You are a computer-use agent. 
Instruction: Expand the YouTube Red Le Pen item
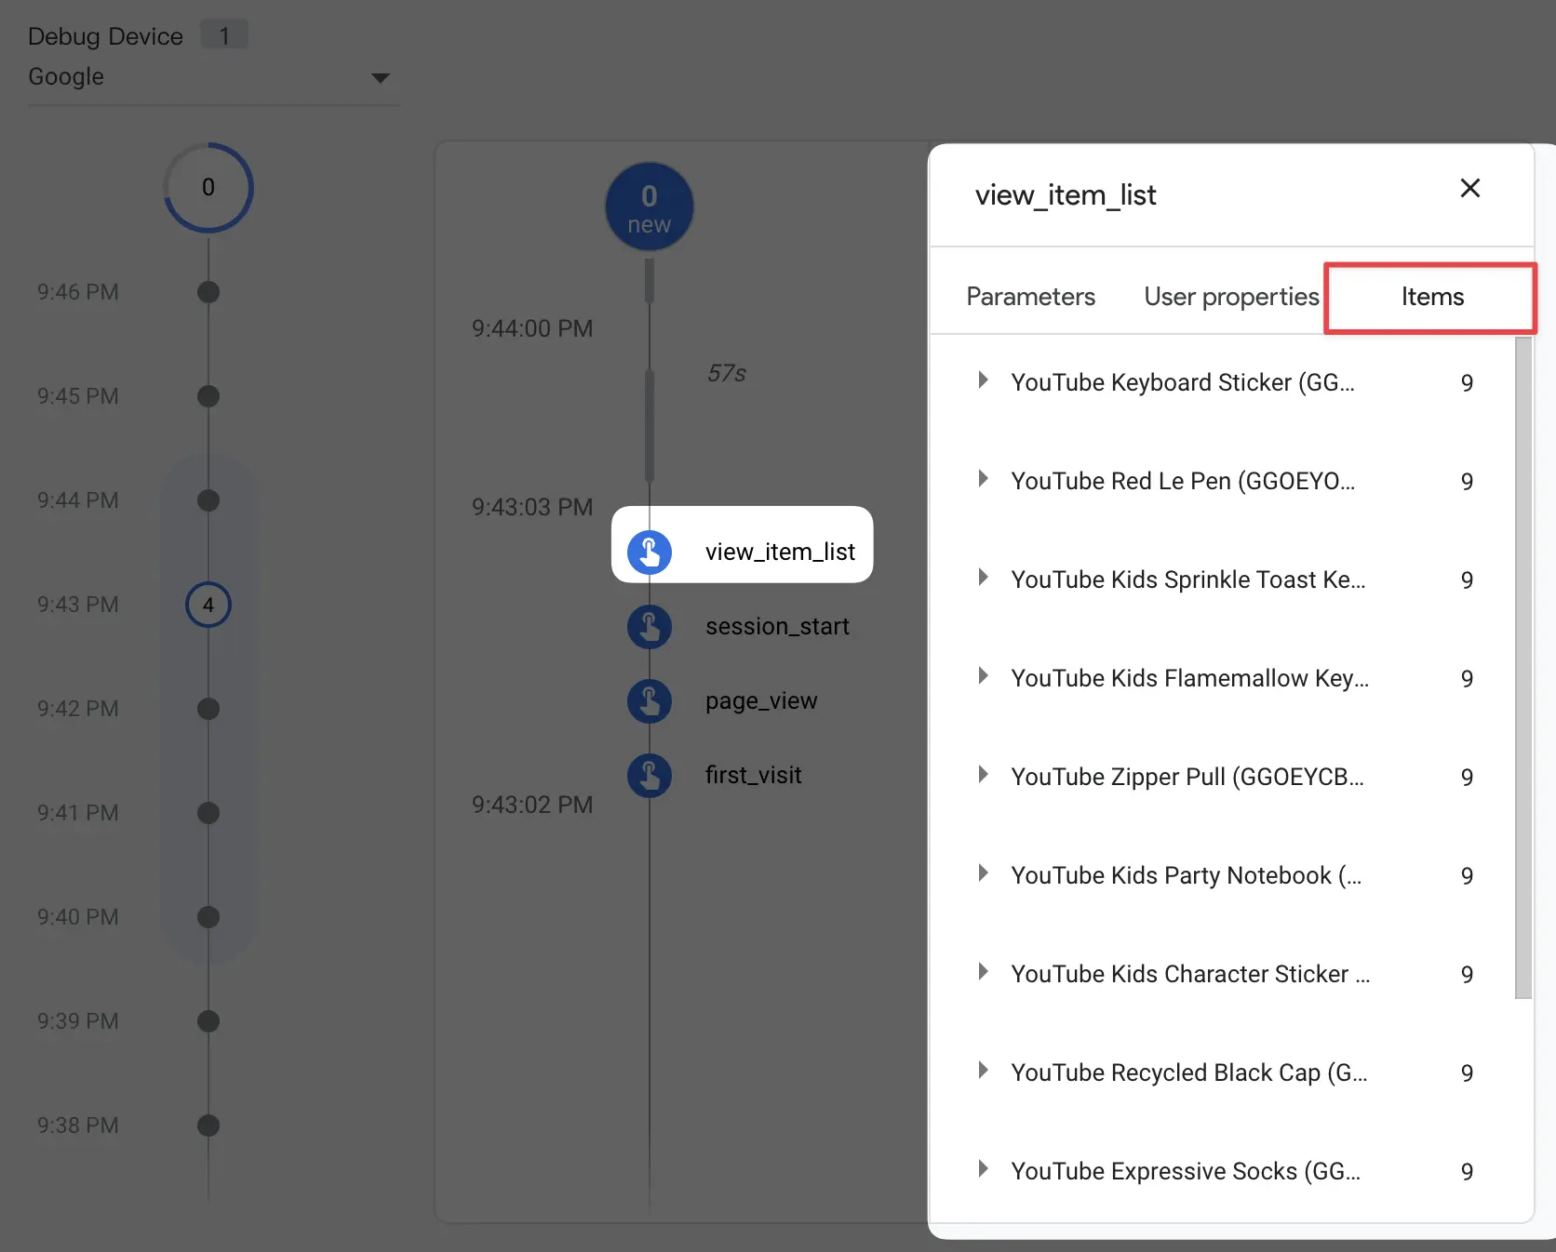[x=983, y=479]
